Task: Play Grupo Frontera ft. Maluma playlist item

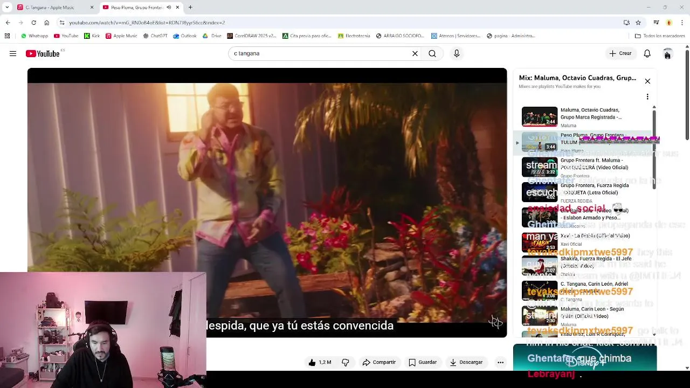Action: (583, 167)
